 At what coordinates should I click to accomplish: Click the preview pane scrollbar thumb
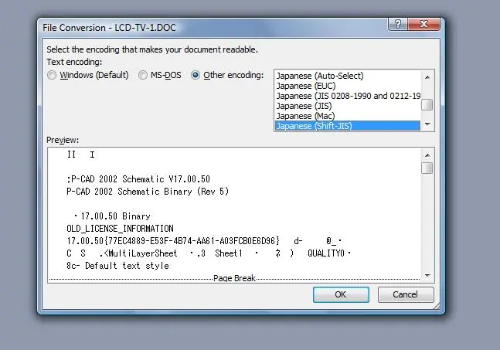coord(427,168)
